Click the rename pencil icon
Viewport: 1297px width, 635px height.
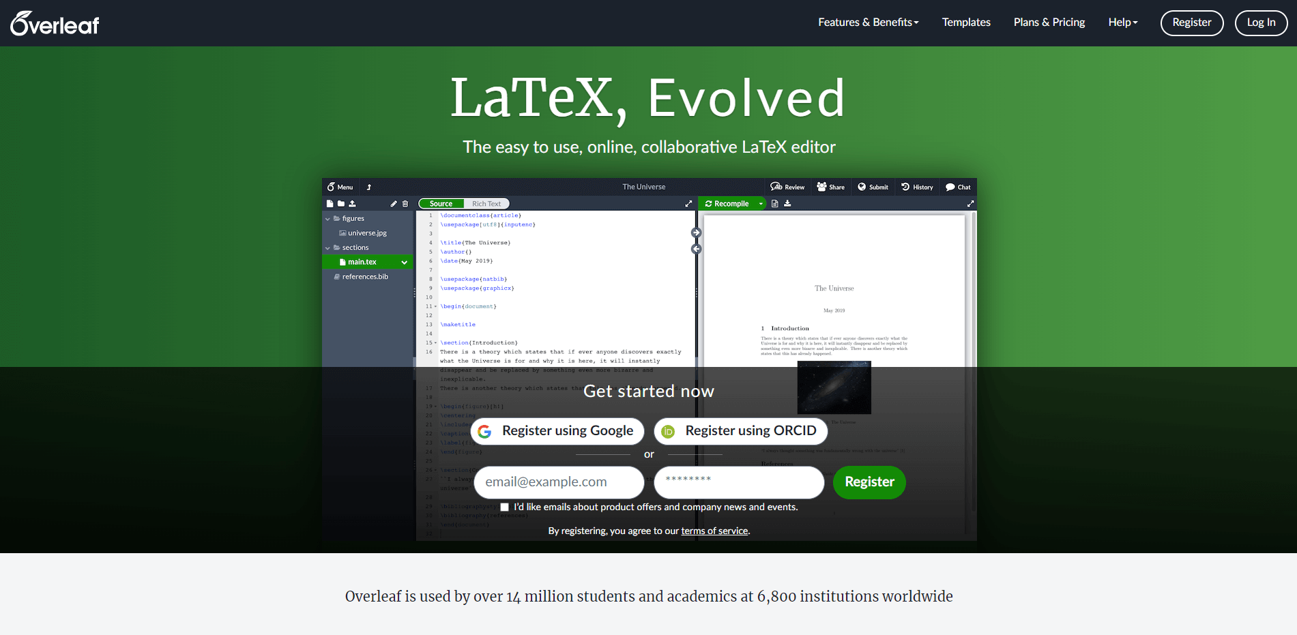pyautogui.click(x=394, y=204)
